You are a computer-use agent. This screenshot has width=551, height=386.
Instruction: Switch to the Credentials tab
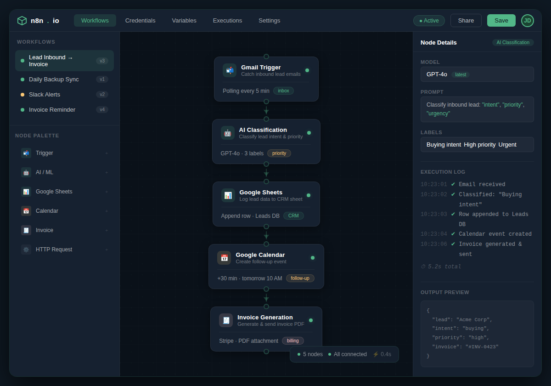tap(141, 21)
